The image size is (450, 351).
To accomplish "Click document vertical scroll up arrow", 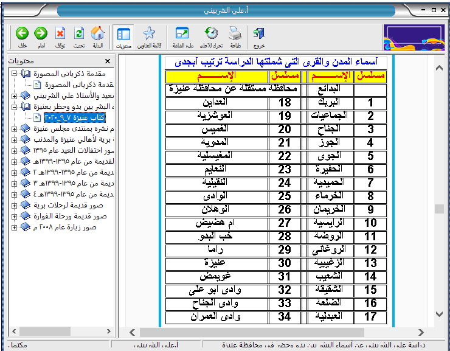I will [x=439, y=68].
